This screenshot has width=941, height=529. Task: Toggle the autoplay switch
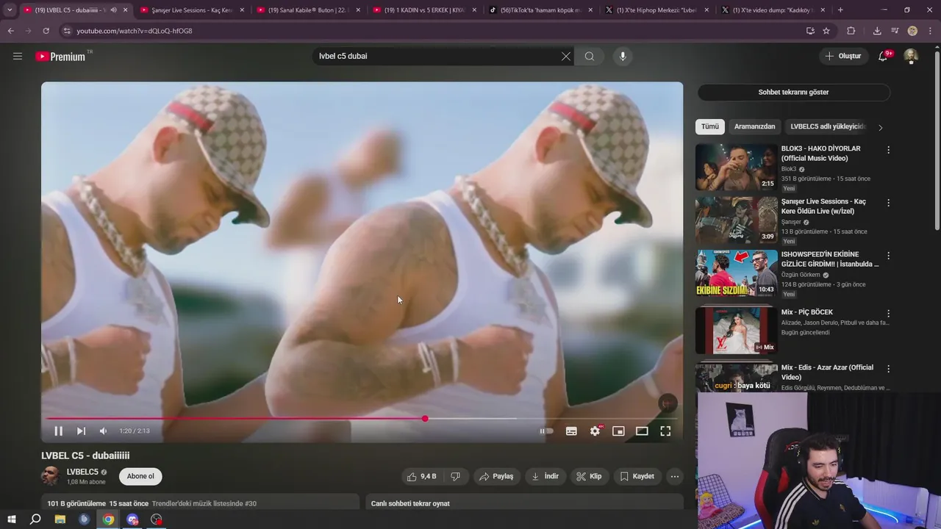click(x=546, y=431)
